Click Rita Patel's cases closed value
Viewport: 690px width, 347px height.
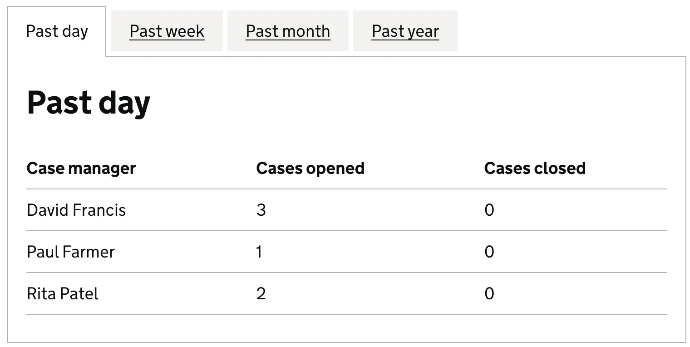[489, 294]
